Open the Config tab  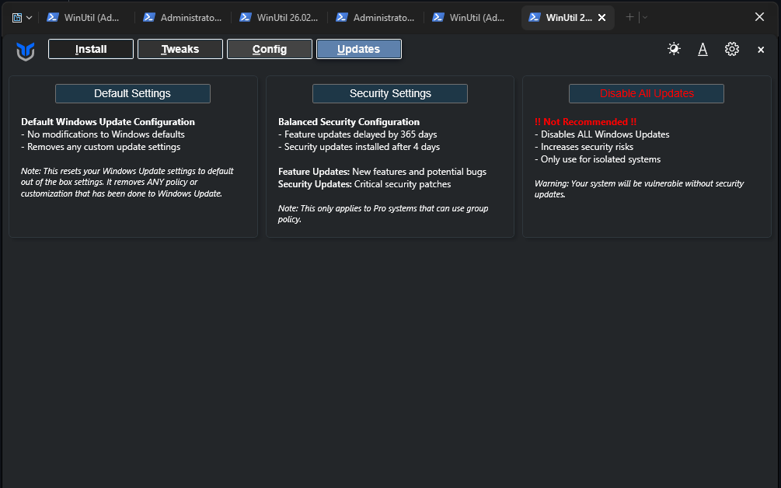270,49
